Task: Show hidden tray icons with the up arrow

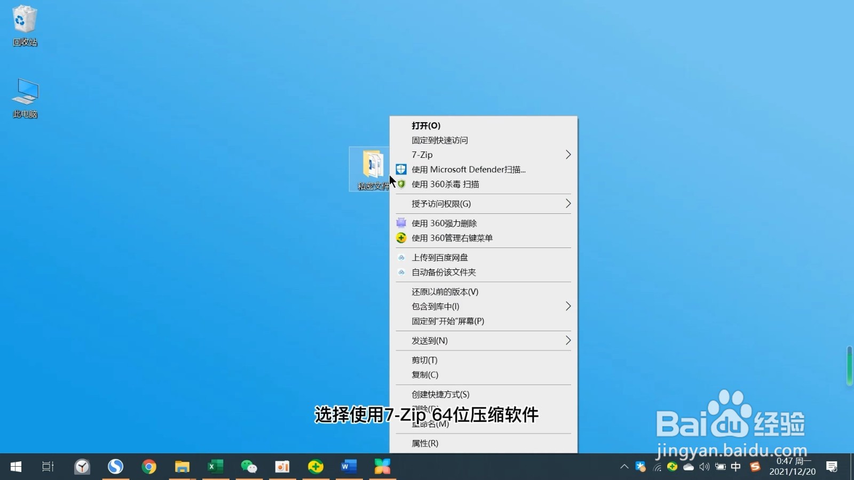Action: click(624, 467)
